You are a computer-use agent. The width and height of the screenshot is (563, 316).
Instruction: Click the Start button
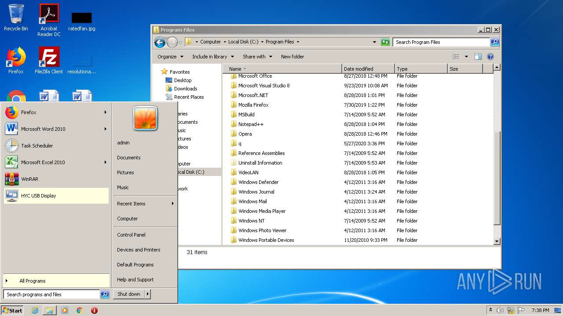(x=12, y=310)
